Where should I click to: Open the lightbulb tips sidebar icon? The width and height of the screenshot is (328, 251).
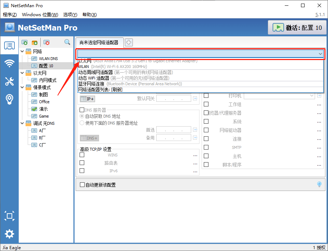coord(9,99)
